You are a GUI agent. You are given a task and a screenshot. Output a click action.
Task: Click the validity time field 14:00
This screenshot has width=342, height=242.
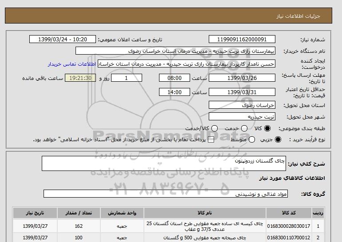[x=175, y=92]
